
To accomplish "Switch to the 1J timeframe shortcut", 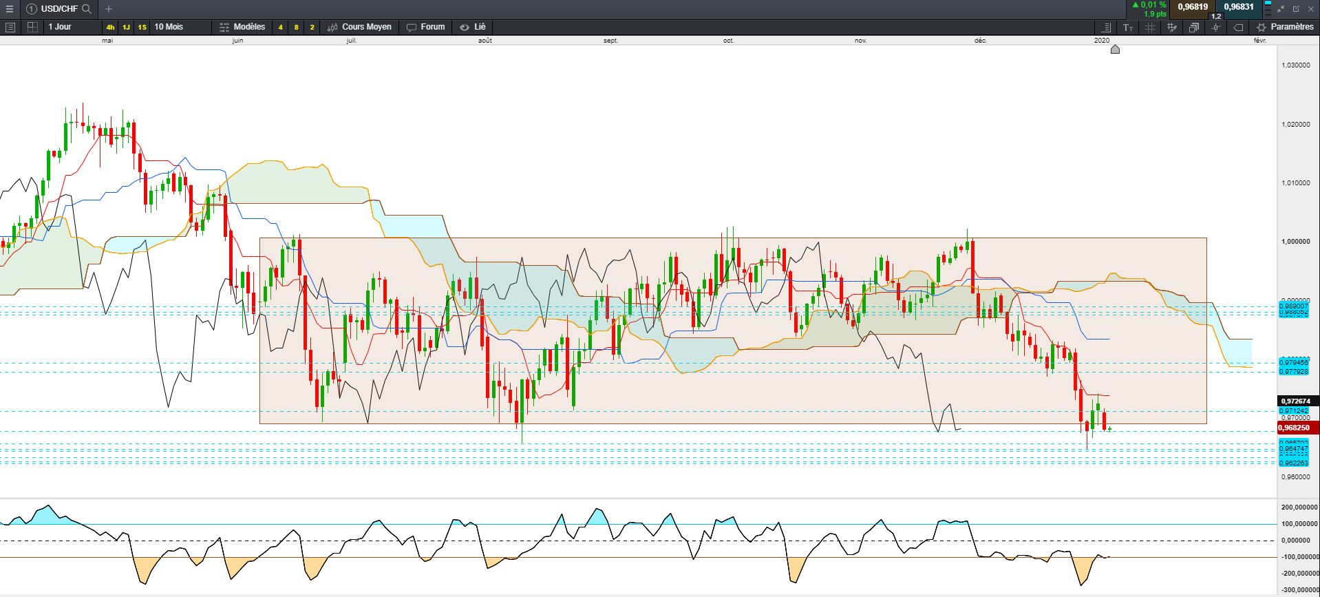I will coord(126,28).
